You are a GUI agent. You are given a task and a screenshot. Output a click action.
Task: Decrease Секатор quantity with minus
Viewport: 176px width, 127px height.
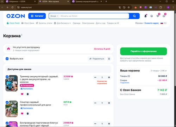pos(95,103)
